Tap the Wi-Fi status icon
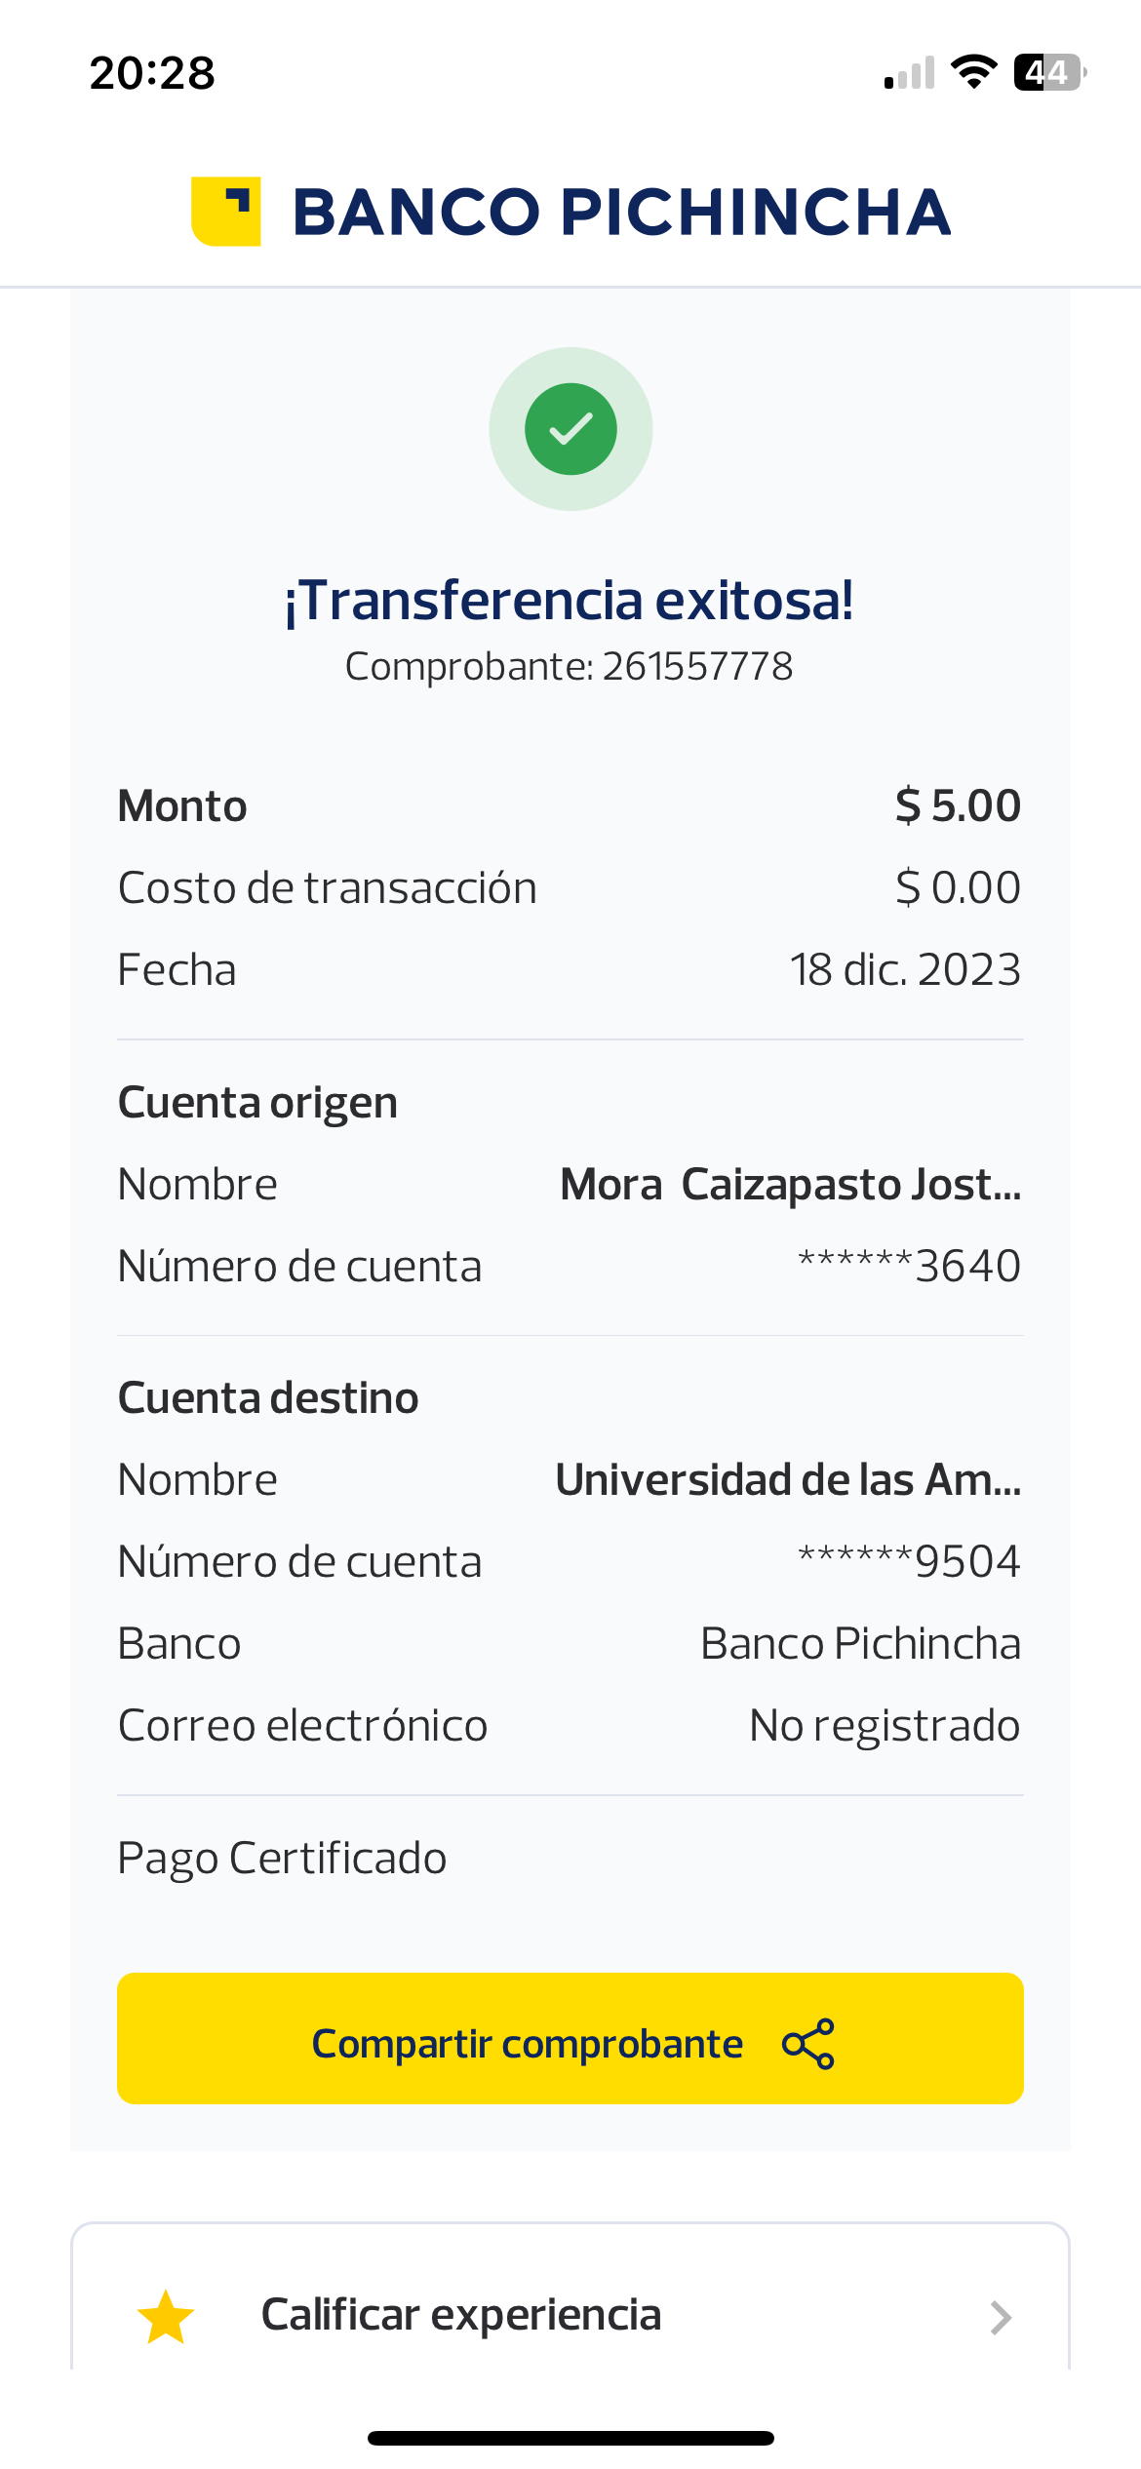Screen dimensions: 1141x2469 click(x=973, y=72)
